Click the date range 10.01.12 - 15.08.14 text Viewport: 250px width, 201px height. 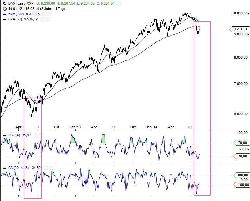coord(37,9)
